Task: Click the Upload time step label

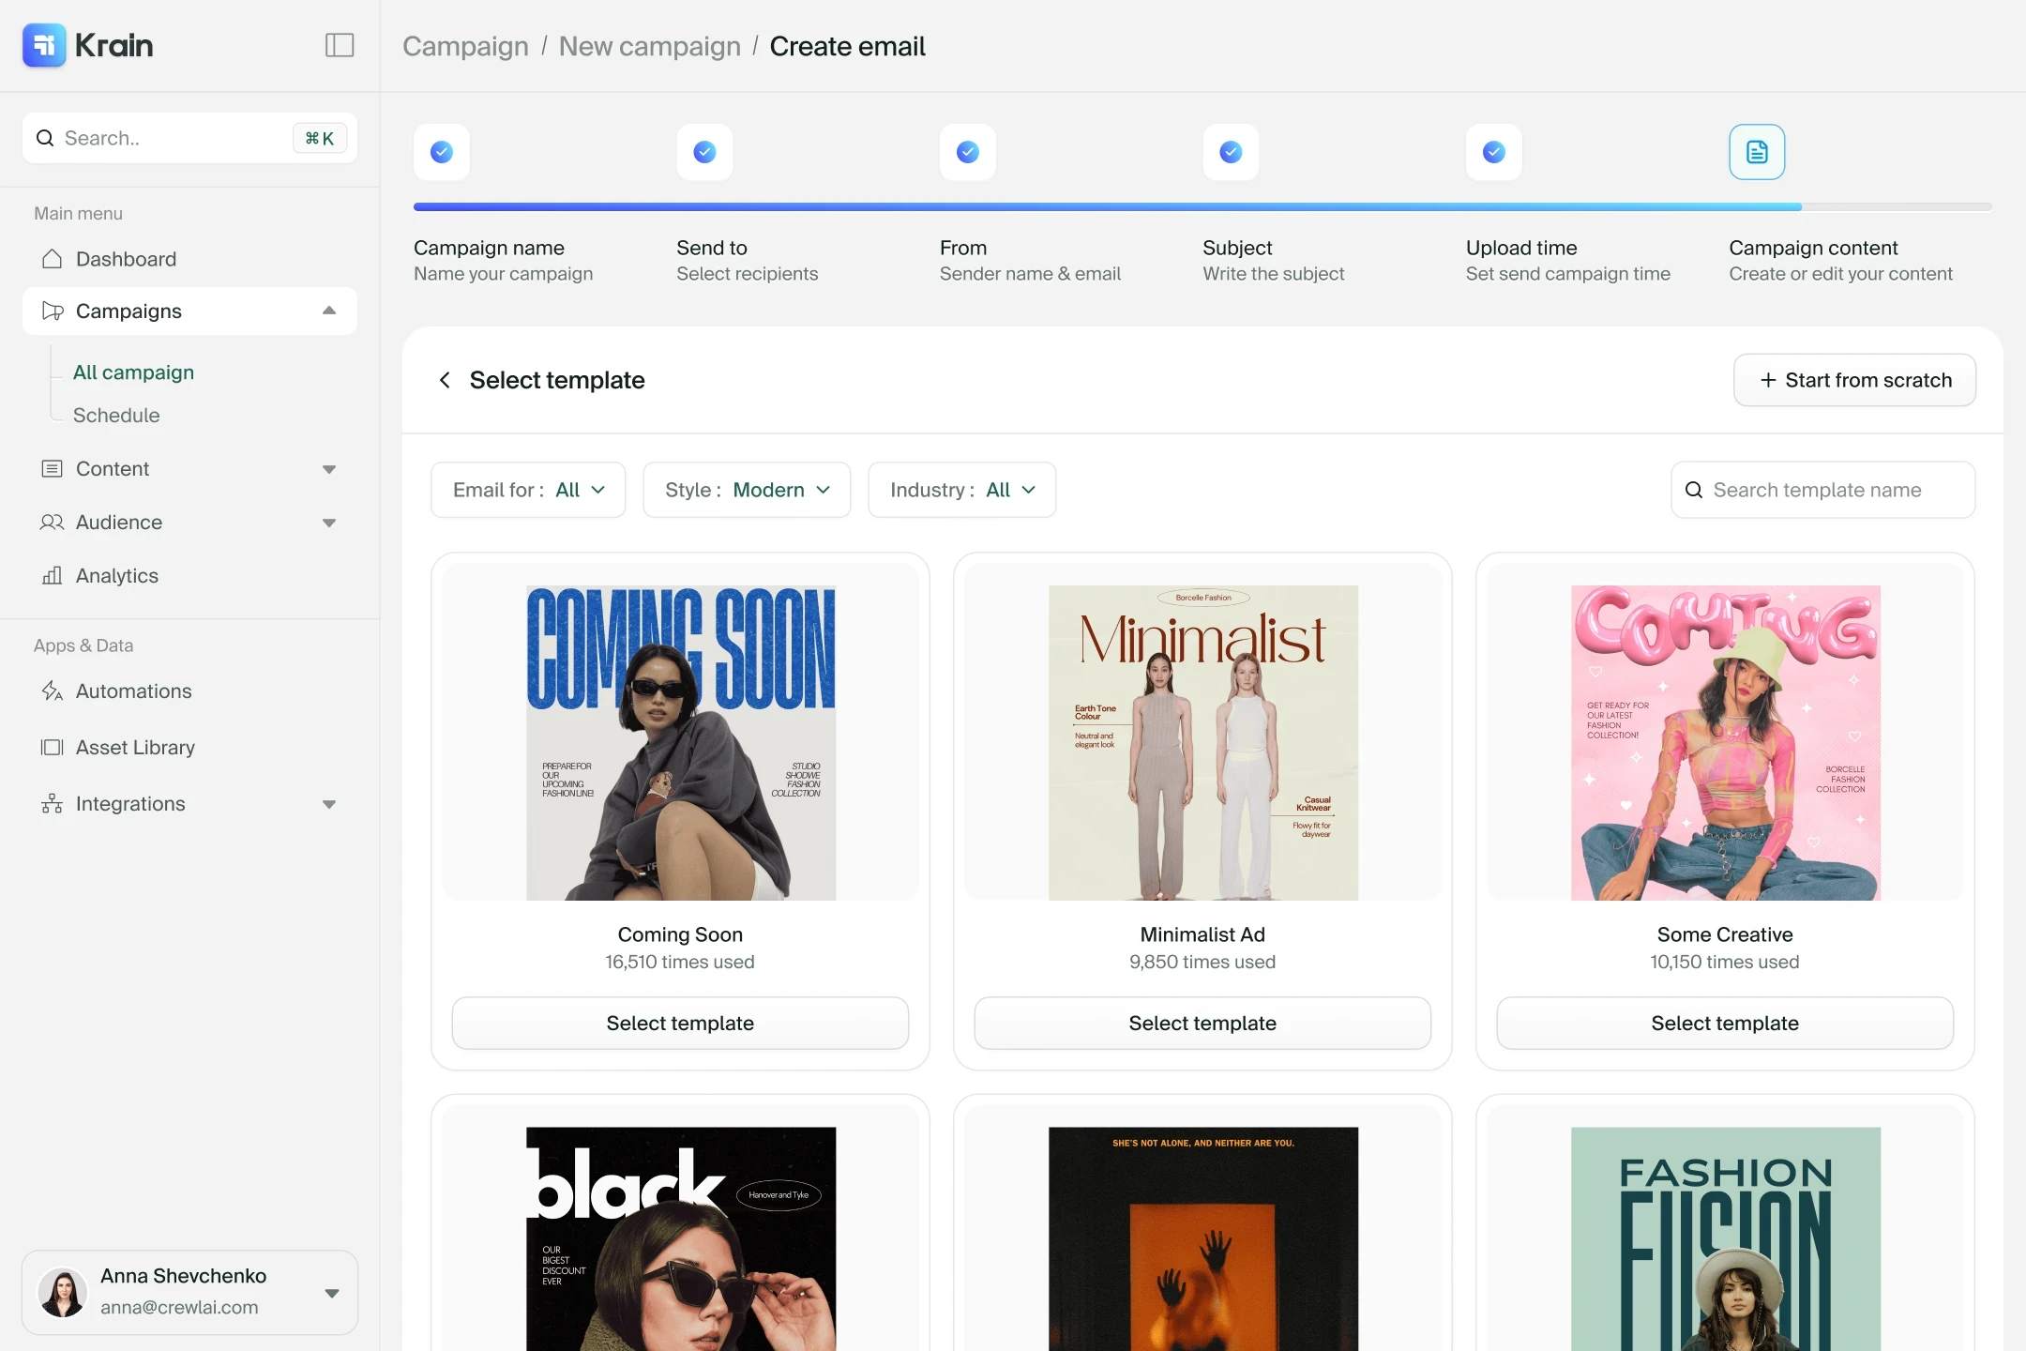Action: tap(1521, 248)
